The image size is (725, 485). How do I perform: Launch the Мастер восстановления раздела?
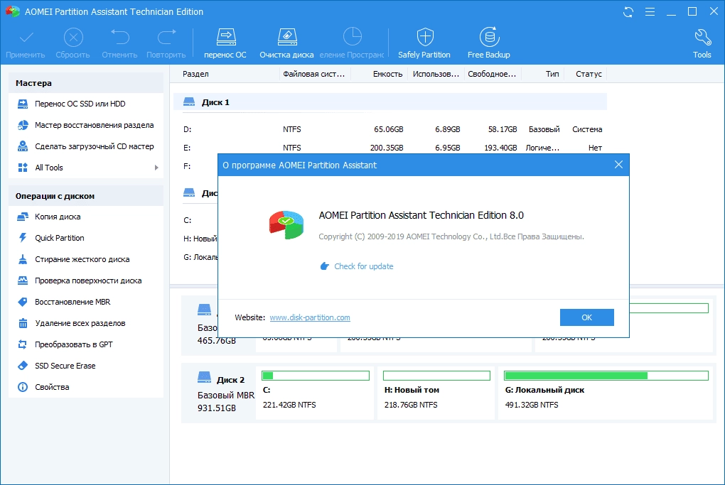[86, 125]
